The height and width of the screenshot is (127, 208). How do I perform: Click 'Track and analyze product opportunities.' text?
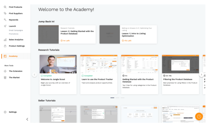point(97,83)
